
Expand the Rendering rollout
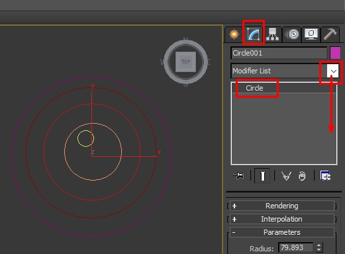[x=282, y=206]
